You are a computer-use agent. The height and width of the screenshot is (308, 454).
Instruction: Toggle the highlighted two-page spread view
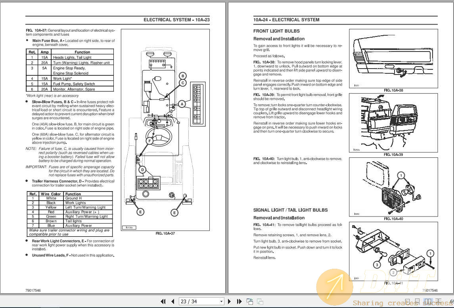tap(428, 301)
